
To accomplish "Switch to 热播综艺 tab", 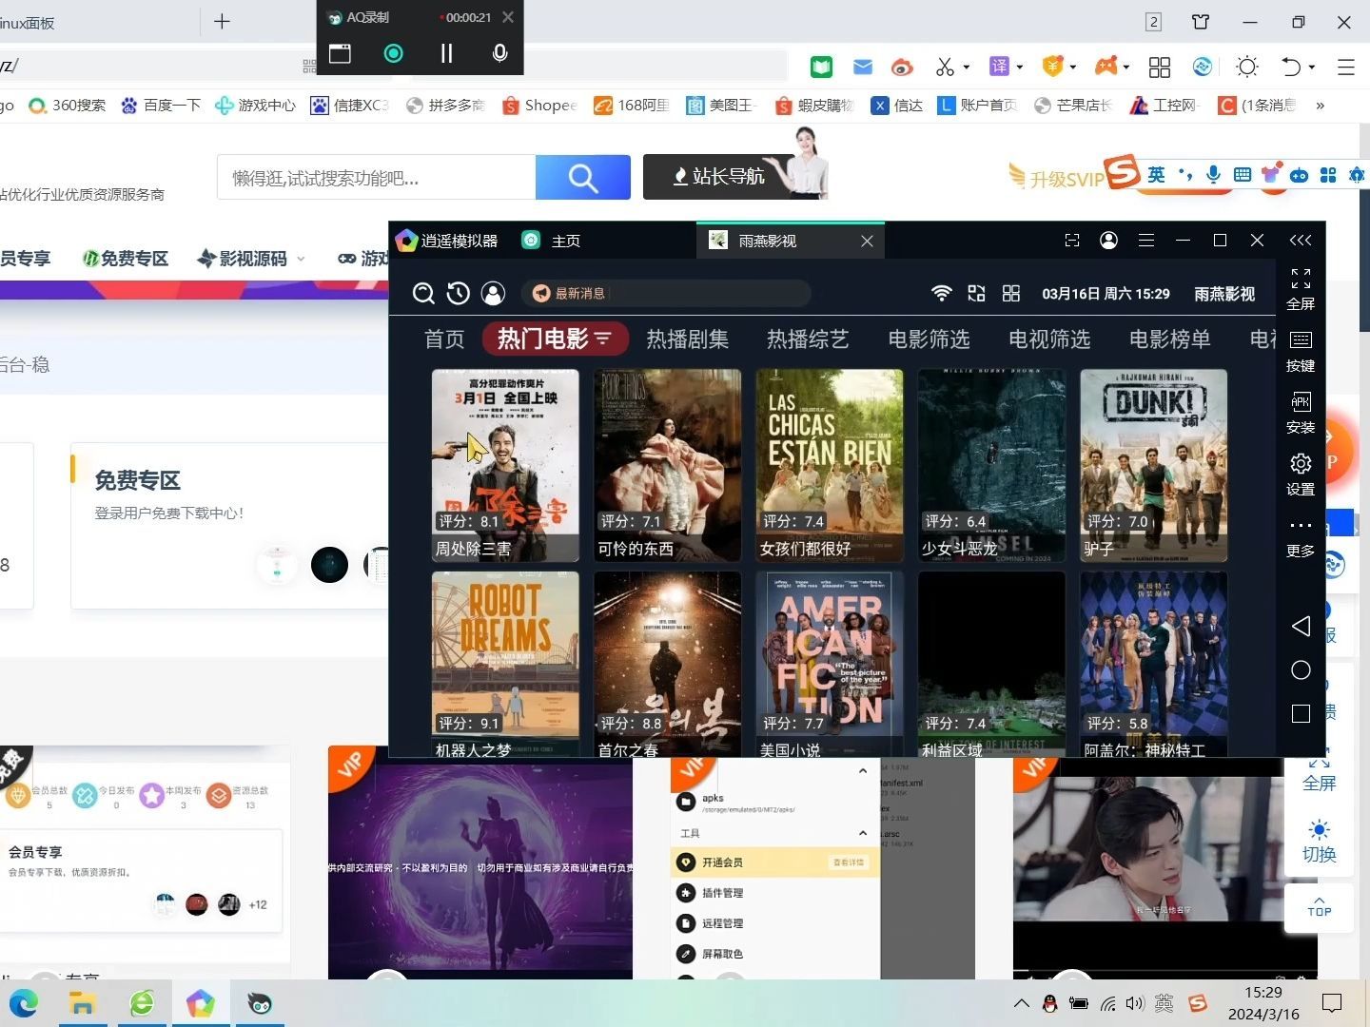I will [808, 339].
